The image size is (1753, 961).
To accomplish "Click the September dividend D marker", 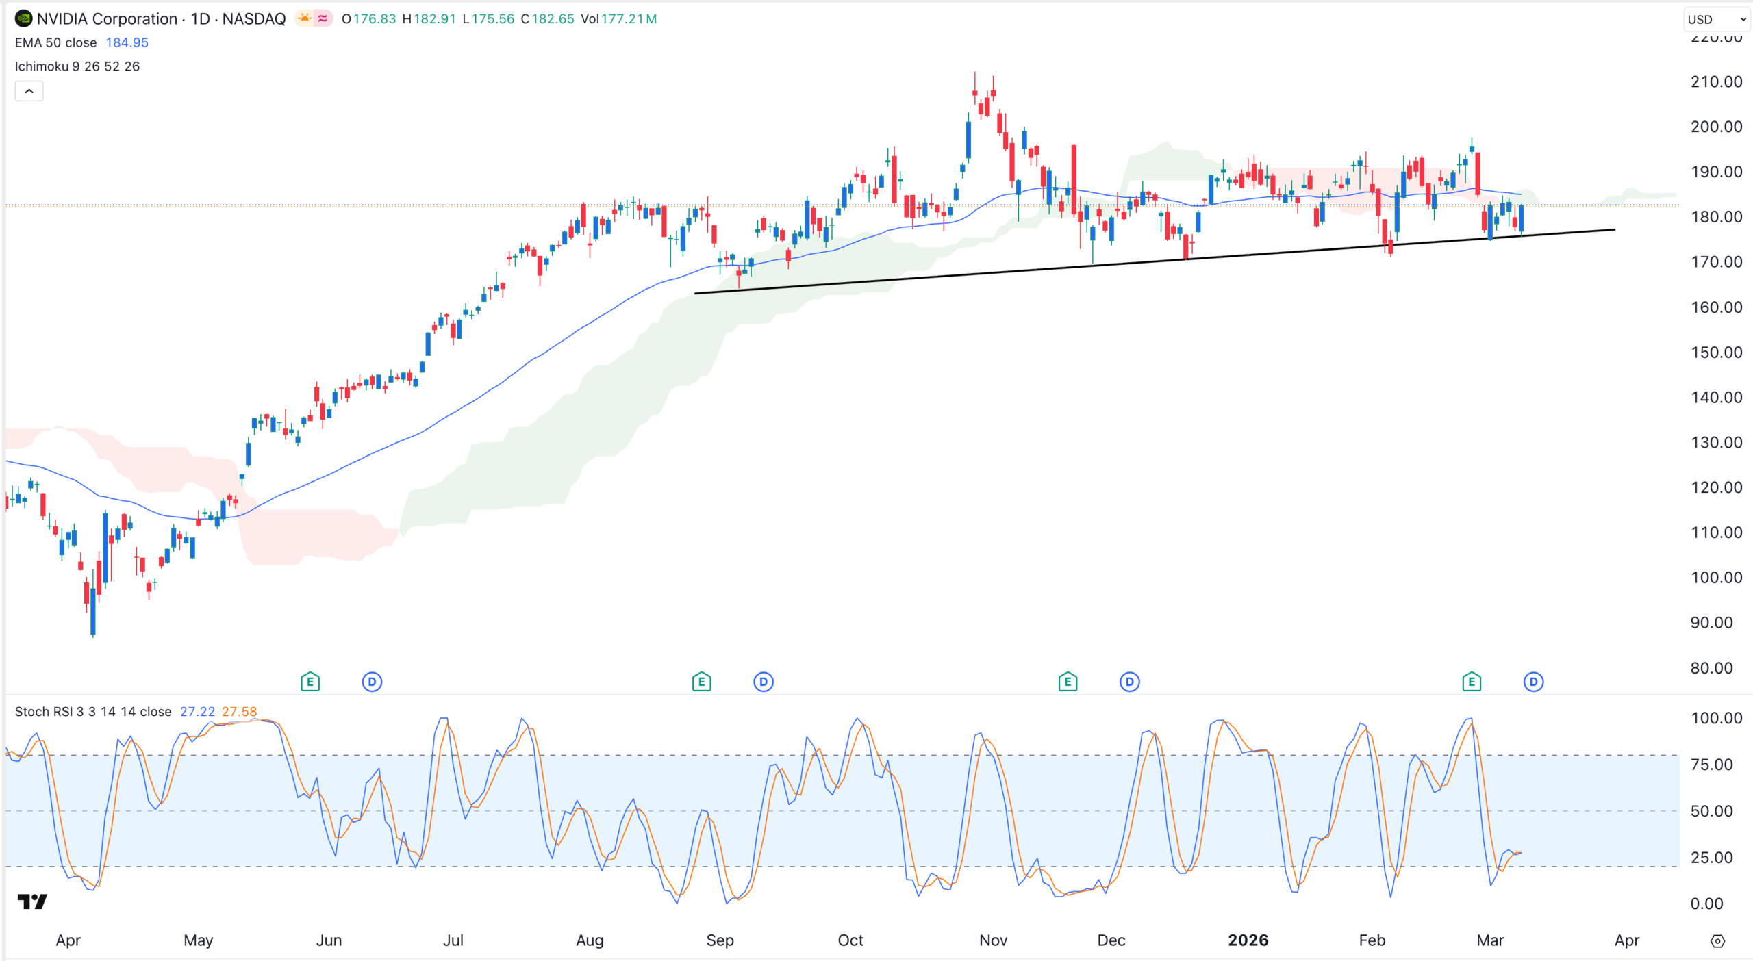I will [x=764, y=682].
